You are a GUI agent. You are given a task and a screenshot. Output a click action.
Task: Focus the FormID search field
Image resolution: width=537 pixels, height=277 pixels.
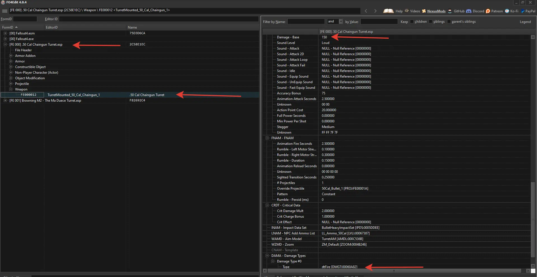25,19
